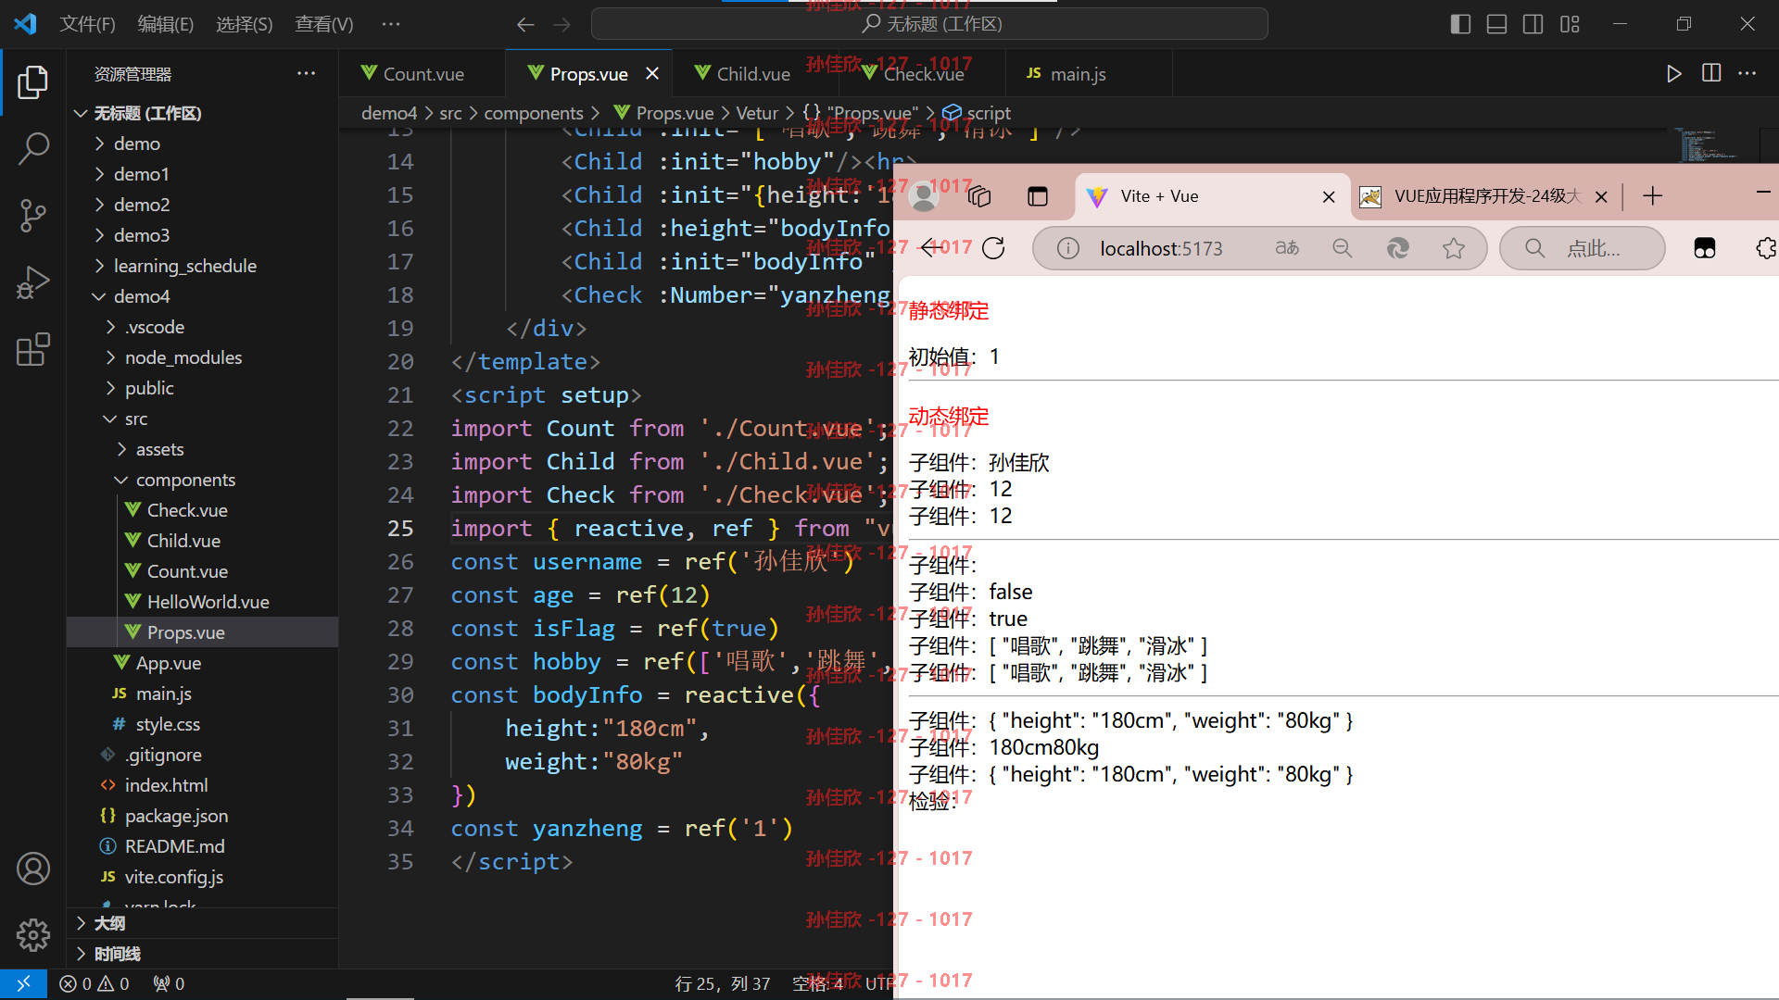Screen dimensions: 1779x1000
Task: Go back in VS Code navigation history
Action: pyautogui.click(x=525, y=25)
